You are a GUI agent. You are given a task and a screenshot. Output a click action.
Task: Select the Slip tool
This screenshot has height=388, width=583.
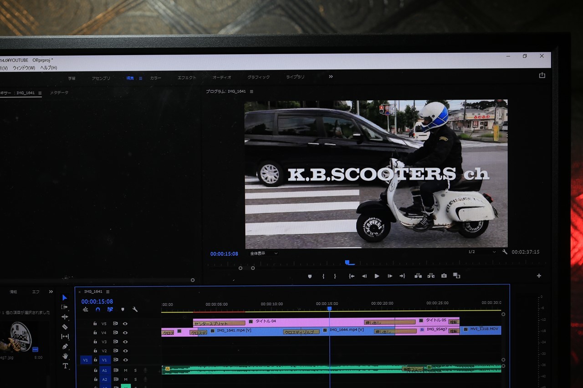pos(65,337)
